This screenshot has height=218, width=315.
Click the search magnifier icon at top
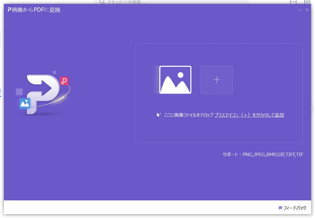[x=102, y=2]
